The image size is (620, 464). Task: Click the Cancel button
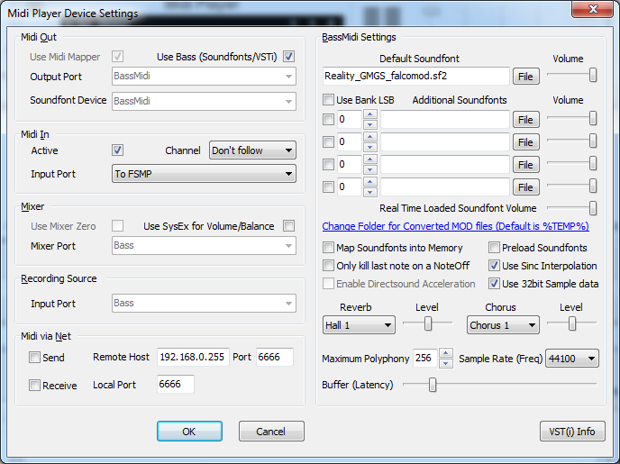[271, 432]
